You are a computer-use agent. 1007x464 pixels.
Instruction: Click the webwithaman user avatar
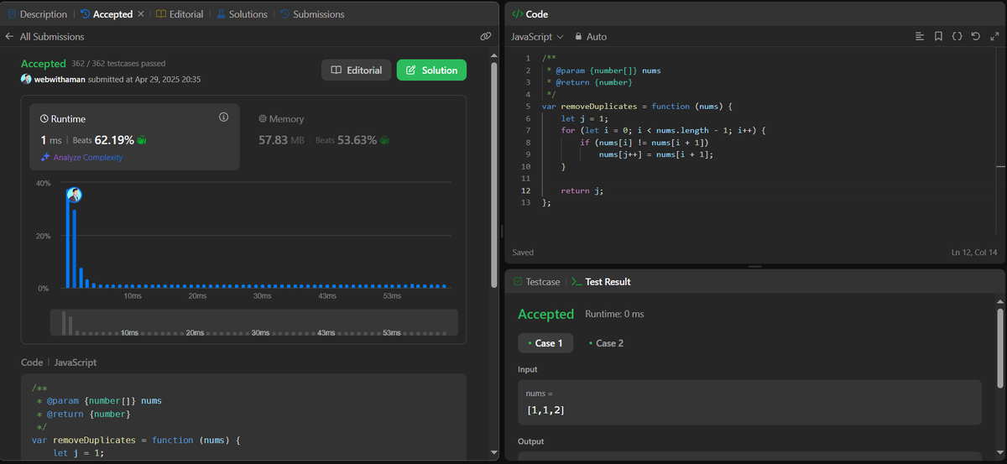[26, 79]
